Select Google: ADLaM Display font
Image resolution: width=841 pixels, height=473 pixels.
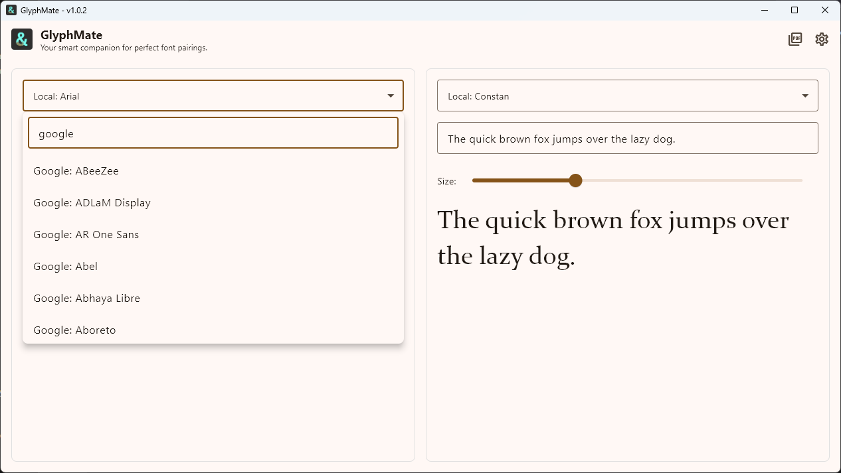pyautogui.click(x=92, y=202)
